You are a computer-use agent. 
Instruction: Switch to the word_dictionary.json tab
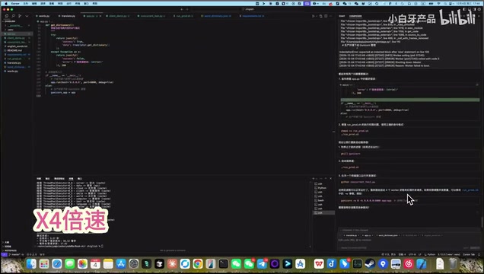218,16
